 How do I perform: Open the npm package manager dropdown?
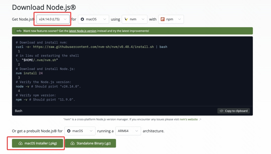point(179,19)
